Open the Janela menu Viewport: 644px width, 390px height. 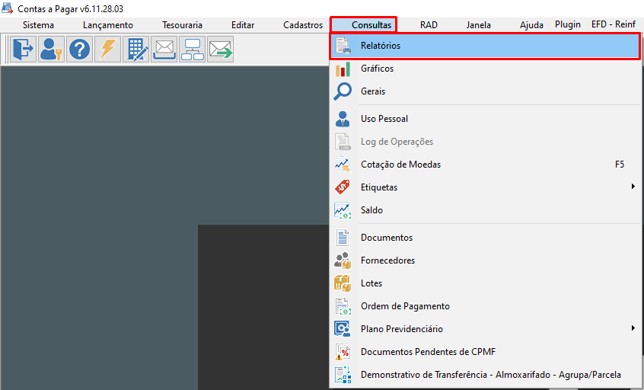(x=479, y=25)
